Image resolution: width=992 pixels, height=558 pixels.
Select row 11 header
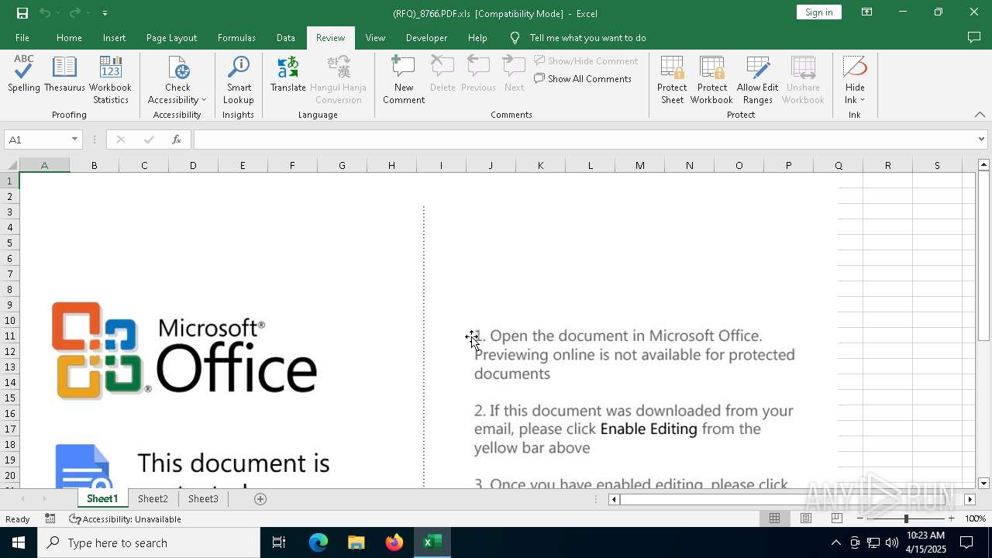[x=9, y=336]
